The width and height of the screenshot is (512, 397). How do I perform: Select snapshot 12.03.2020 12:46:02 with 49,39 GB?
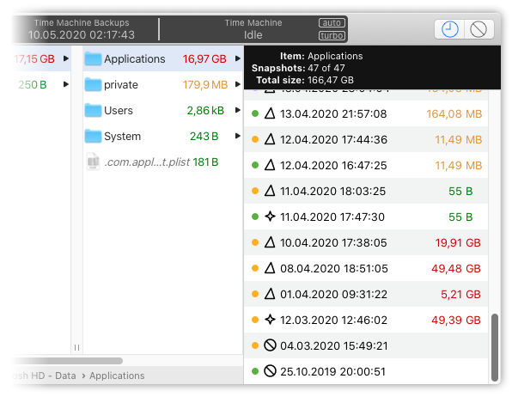tap(366, 320)
